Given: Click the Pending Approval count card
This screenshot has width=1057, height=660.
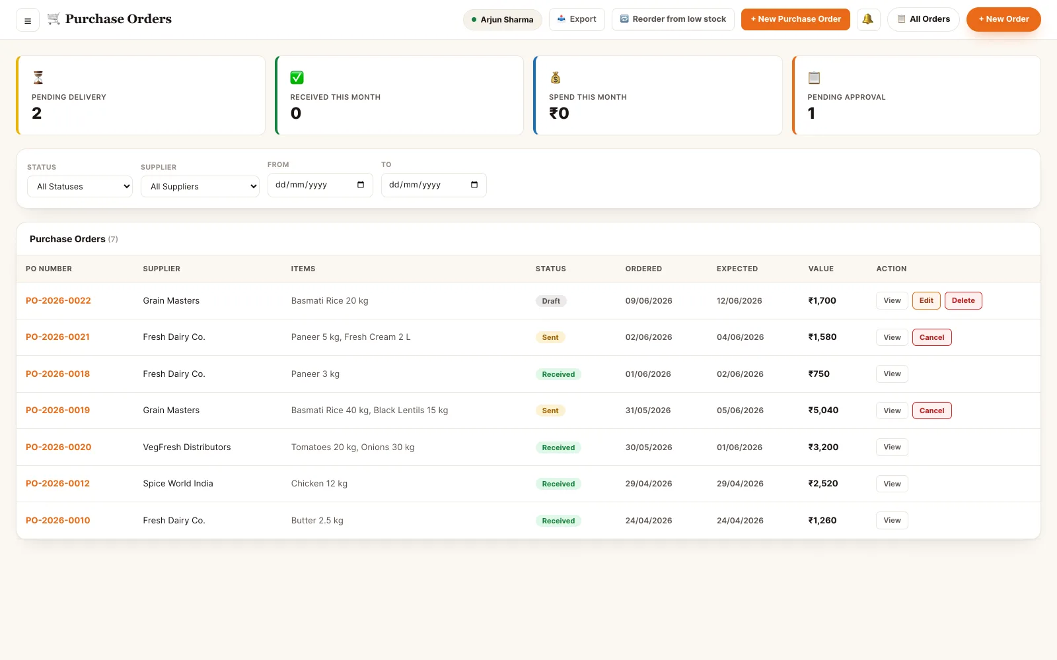Looking at the screenshot, I should tap(916, 96).
